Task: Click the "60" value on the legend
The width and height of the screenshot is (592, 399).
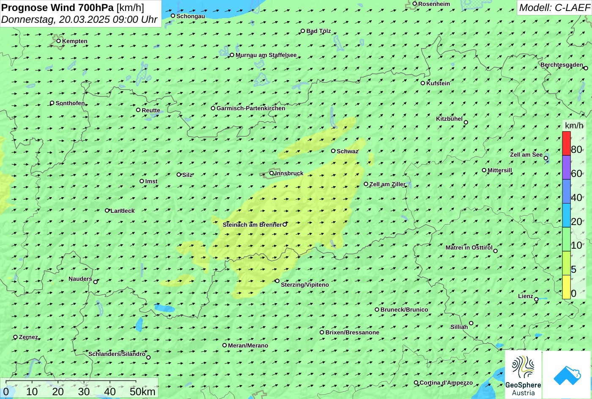Action: coord(576,174)
